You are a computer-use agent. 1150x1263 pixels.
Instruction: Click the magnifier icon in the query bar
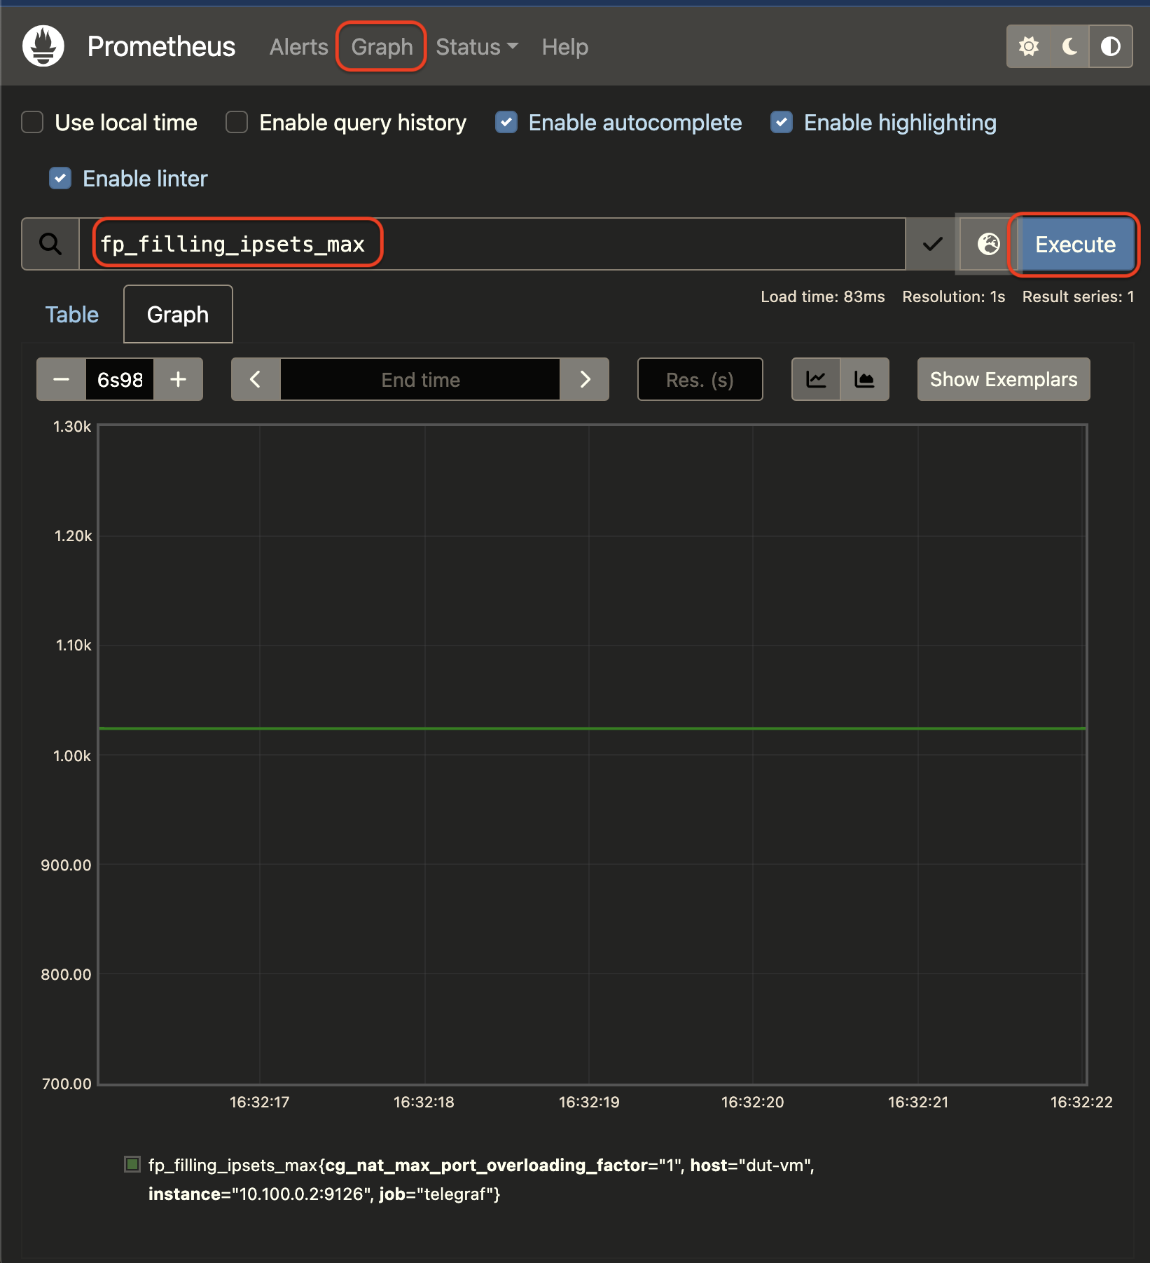tap(50, 244)
